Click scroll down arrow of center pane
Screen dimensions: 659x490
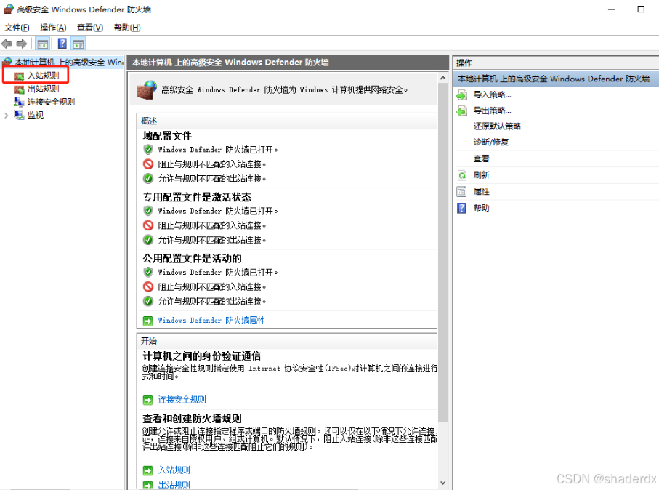pyautogui.click(x=442, y=483)
